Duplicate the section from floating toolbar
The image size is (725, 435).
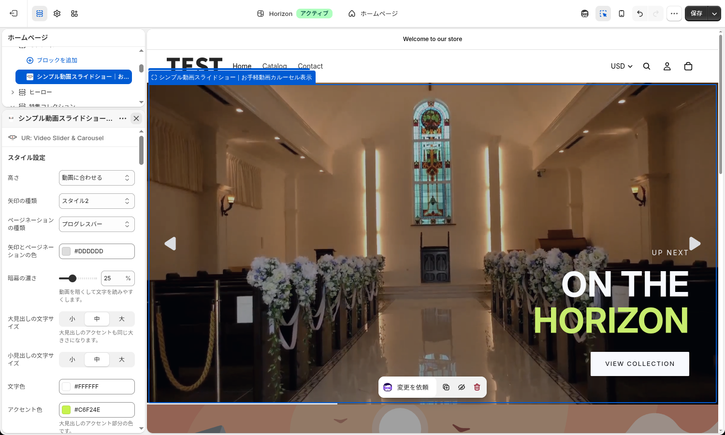click(x=446, y=387)
